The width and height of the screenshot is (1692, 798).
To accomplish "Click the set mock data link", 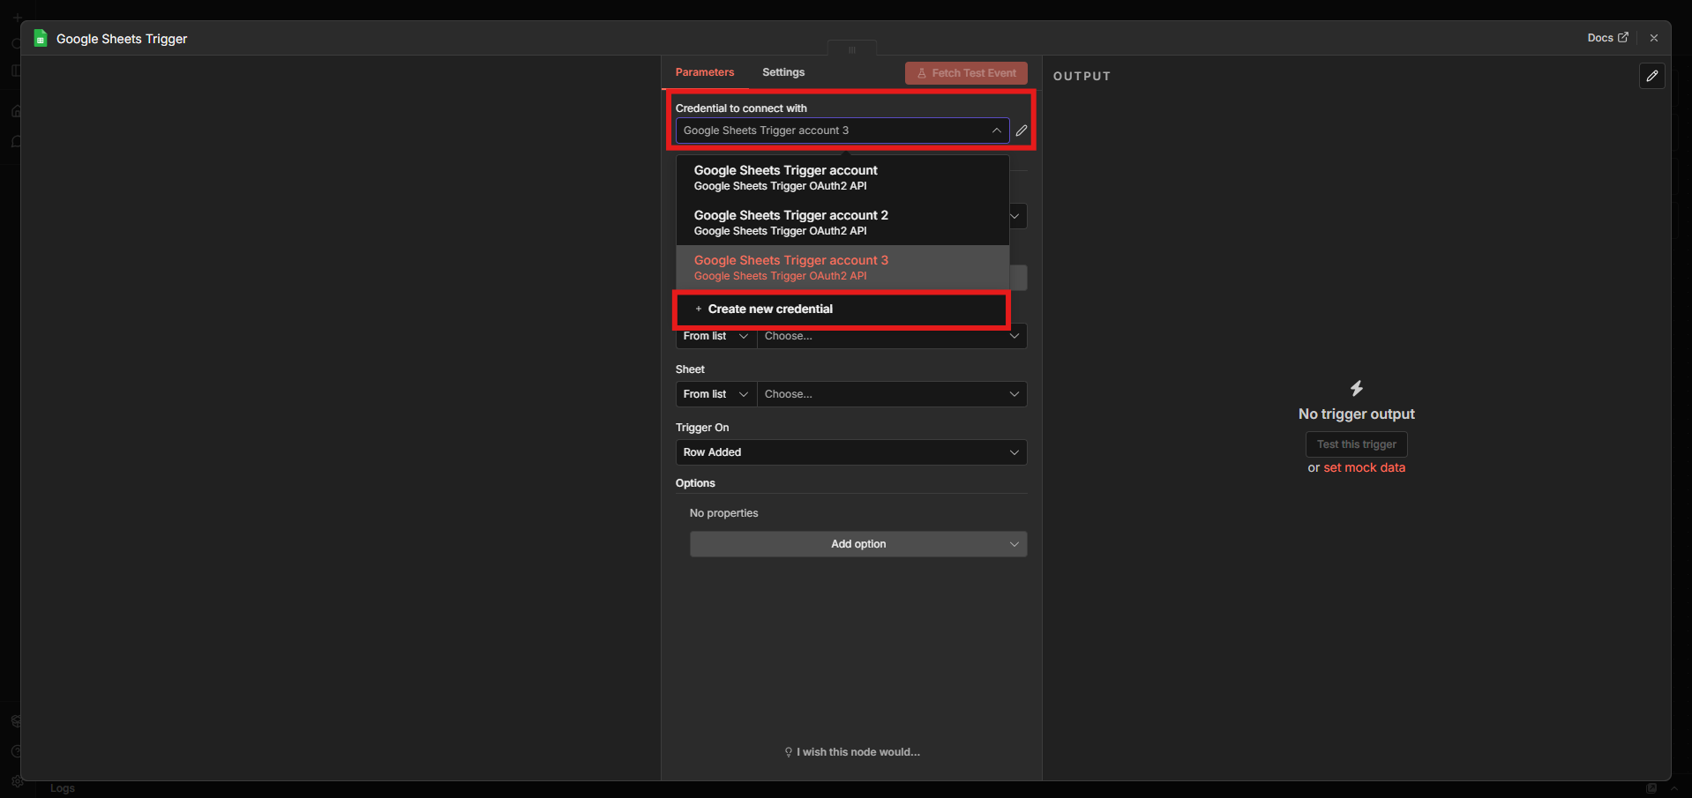I will [x=1364, y=467].
